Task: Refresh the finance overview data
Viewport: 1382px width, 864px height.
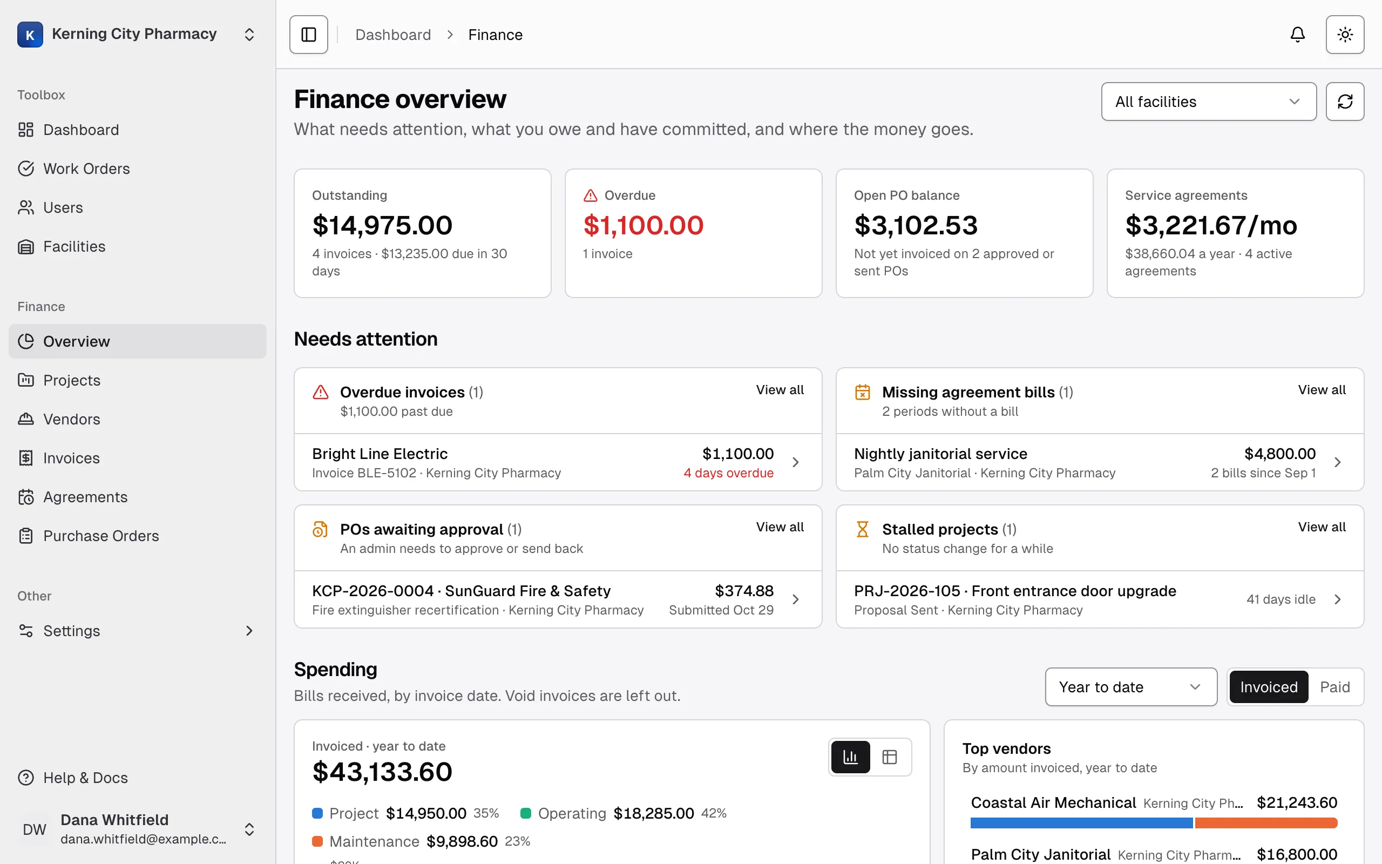Action: tap(1345, 102)
